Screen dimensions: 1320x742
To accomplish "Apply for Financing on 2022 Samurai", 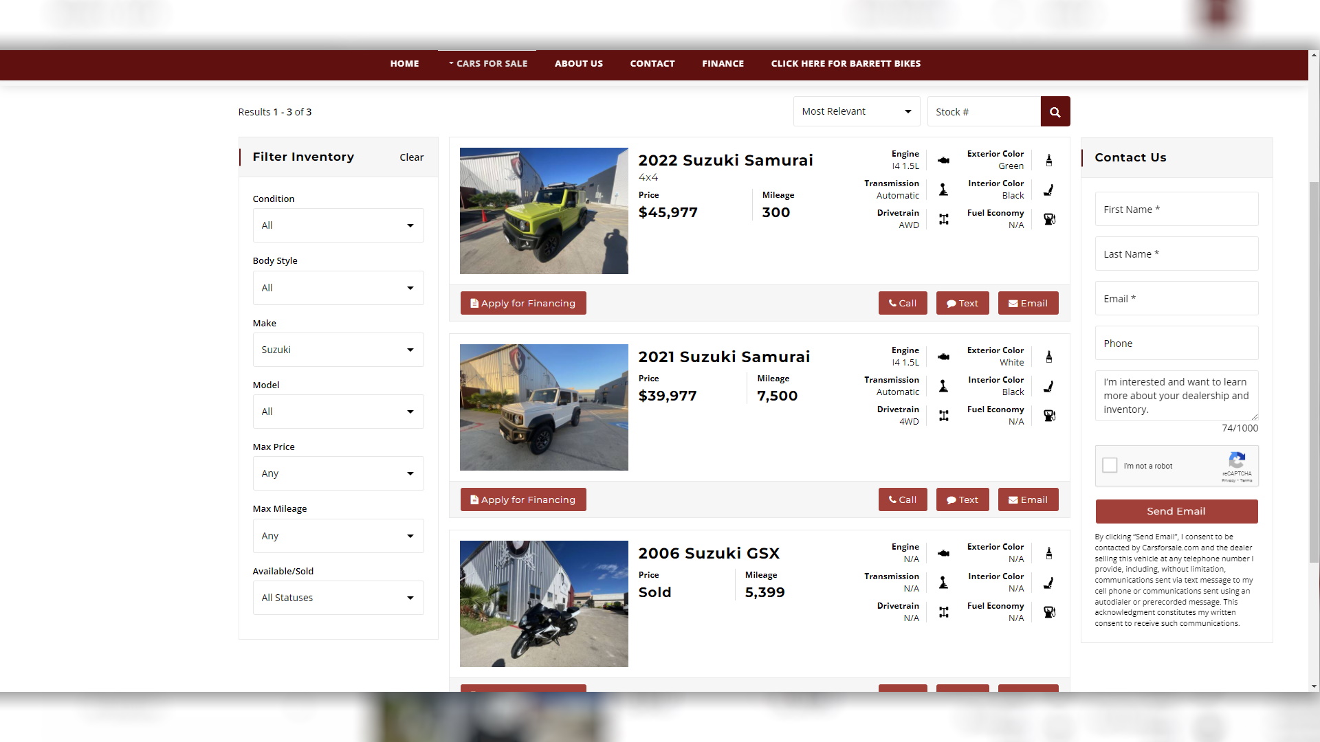I will point(522,303).
